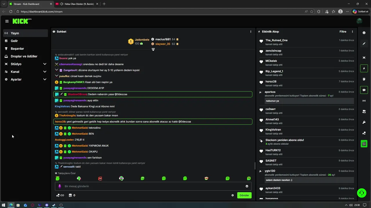Reload the page
371x208 pixels.
tap(11, 12)
